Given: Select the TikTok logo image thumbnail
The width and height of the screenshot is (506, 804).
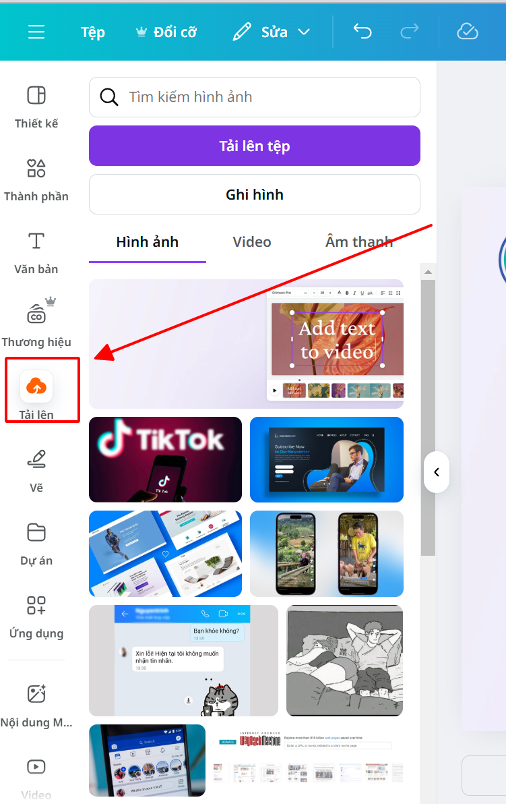Looking at the screenshot, I should pos(166,459).
